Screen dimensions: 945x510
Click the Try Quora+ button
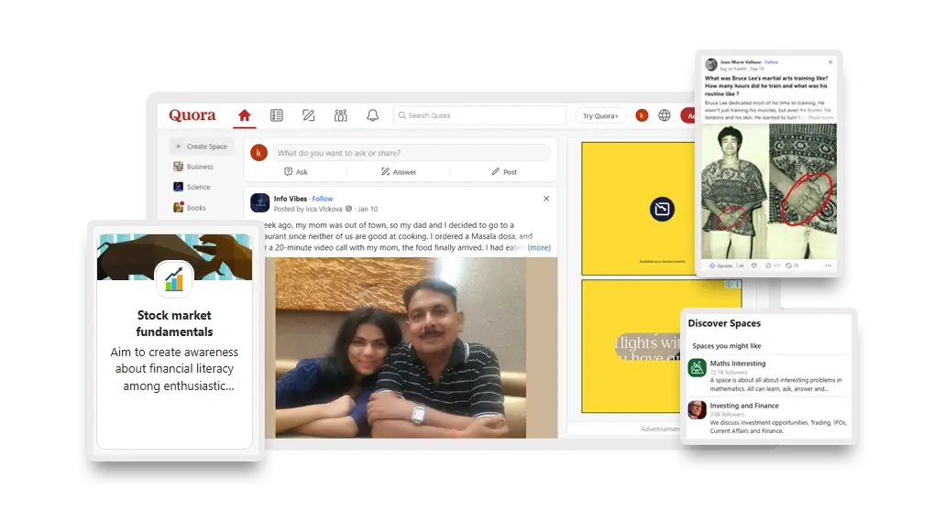coord(600,115)
